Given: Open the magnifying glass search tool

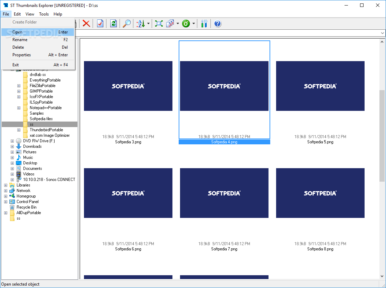Looking at the screenshot, I should click(x=127, y=23).
